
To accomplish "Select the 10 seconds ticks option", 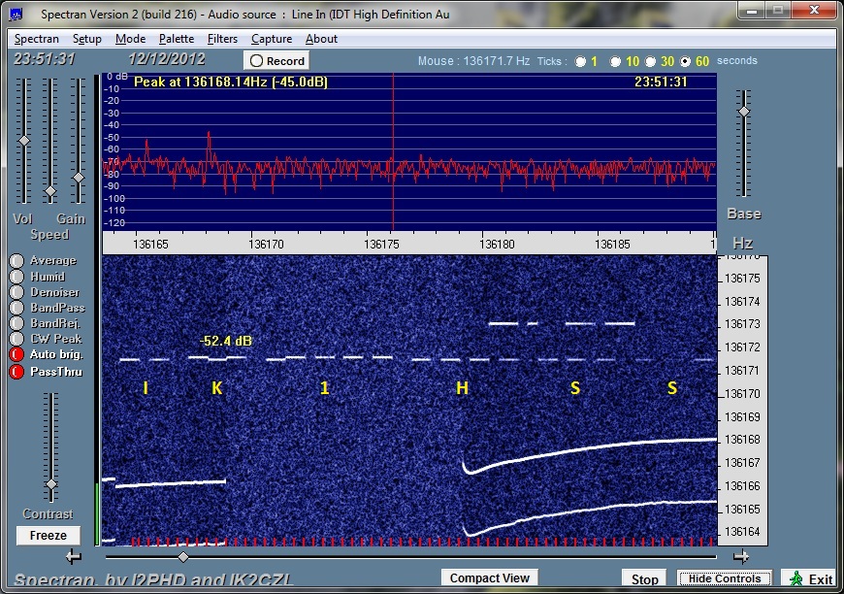I will coord(616,61).
